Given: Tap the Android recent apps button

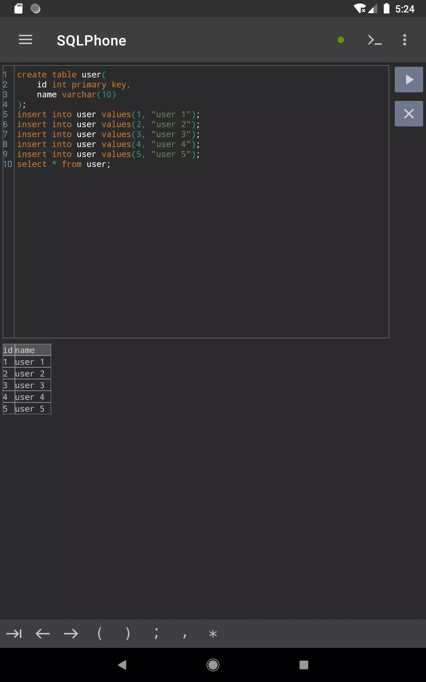Looking at the screenshot, I should (x=304, y=665).
